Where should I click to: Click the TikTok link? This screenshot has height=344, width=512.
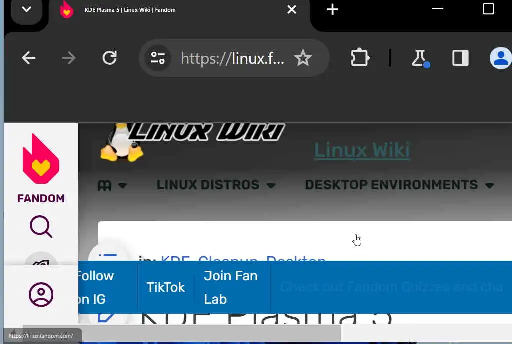166,287
